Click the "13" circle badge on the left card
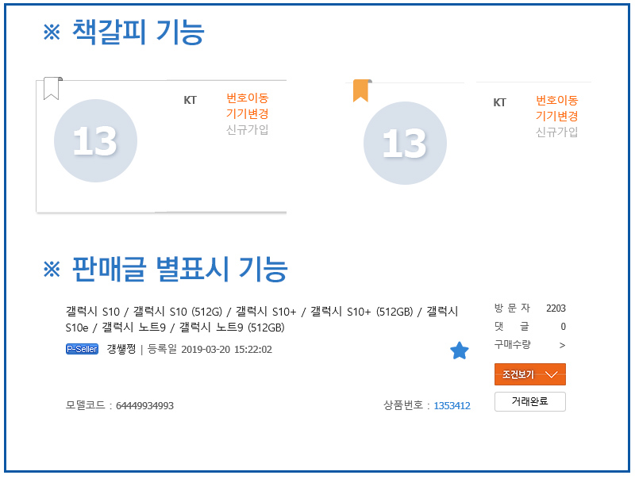This screenshot has width=635, height=479. 95,140
